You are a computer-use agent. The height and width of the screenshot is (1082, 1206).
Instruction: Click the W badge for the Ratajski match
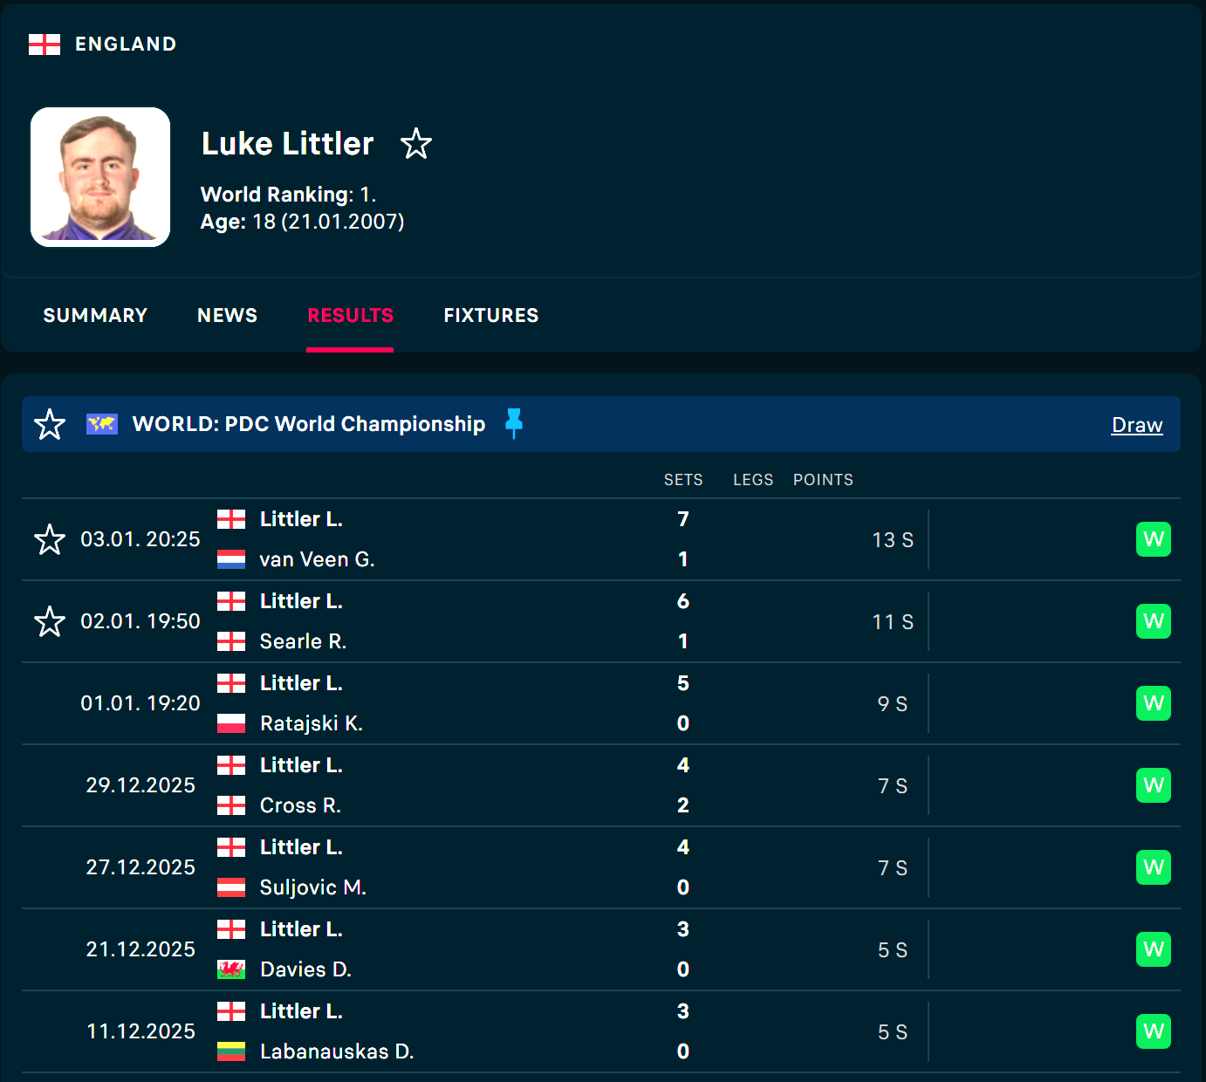pos(1154,703)
